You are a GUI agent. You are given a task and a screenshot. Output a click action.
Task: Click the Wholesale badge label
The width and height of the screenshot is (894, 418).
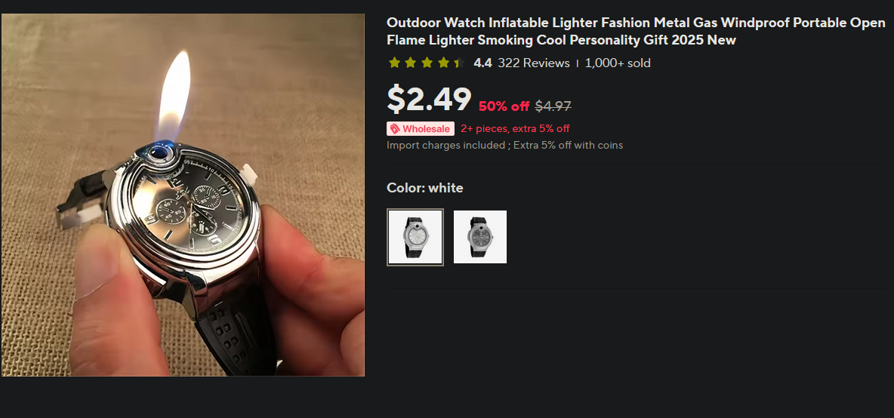pos(421,129)
